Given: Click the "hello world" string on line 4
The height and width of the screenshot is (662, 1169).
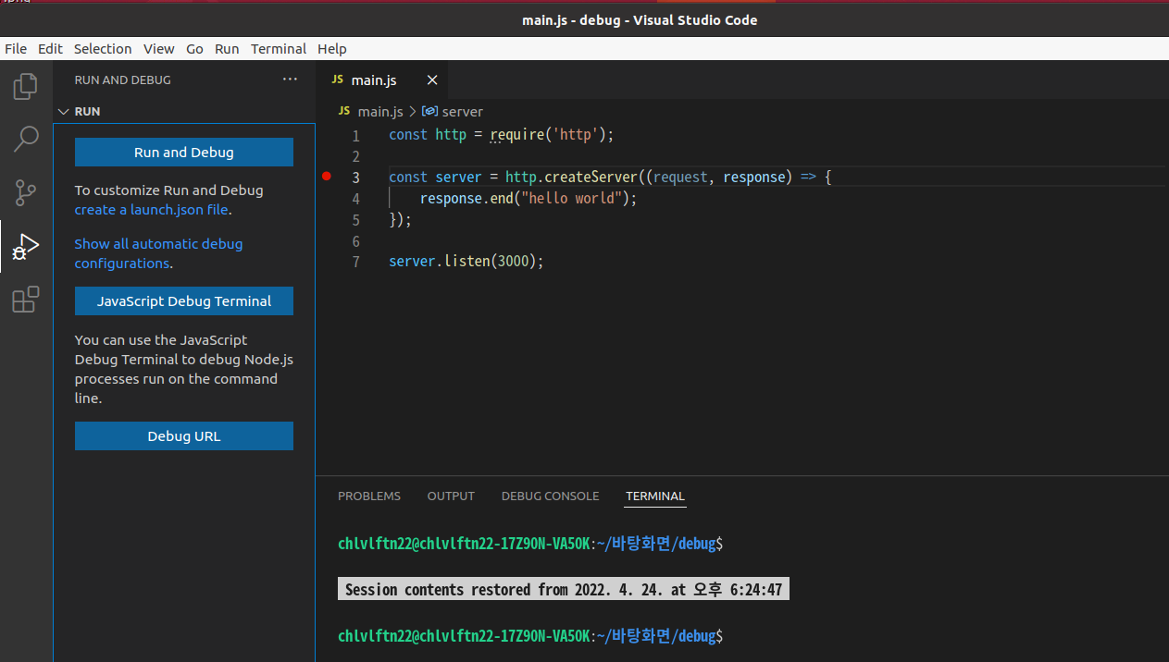Looking at the screenshot, I should [573, 198].
